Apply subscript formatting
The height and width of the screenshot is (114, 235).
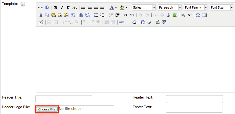(183, 15)
